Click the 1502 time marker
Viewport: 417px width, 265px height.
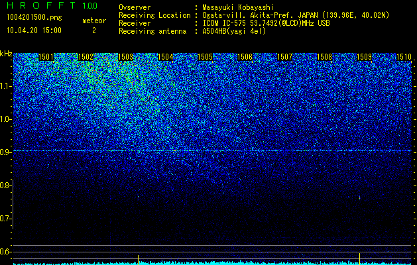click(x=86, y=57)
